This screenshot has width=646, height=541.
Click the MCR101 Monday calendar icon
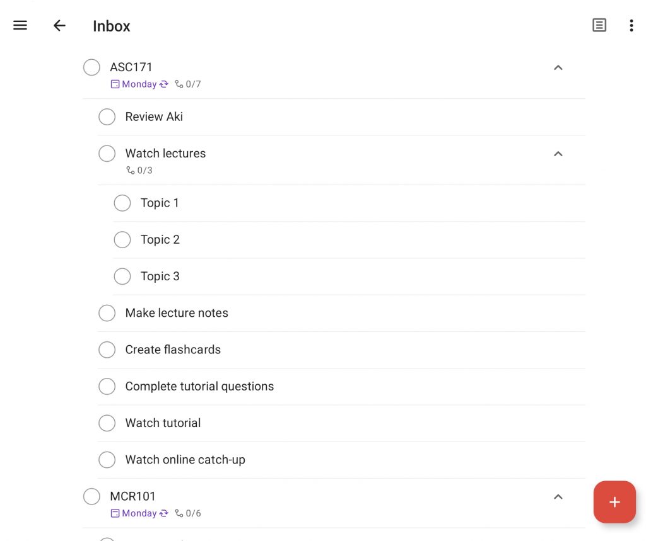(115, 513)
